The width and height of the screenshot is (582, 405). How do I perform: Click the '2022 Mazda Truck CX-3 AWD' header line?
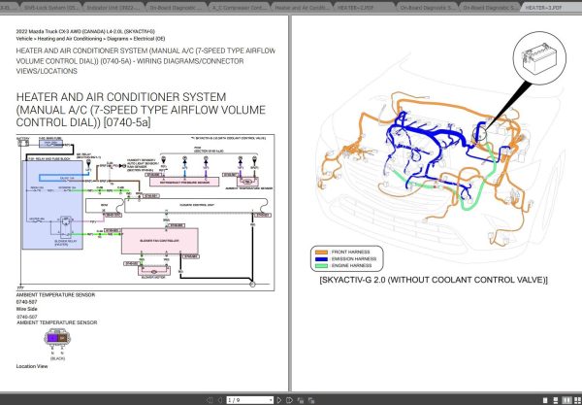[x=85, y=32]
